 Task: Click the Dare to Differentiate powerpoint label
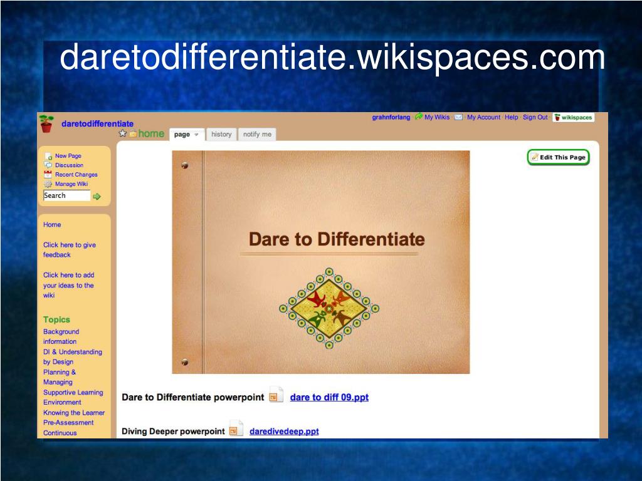pos(193,397)
